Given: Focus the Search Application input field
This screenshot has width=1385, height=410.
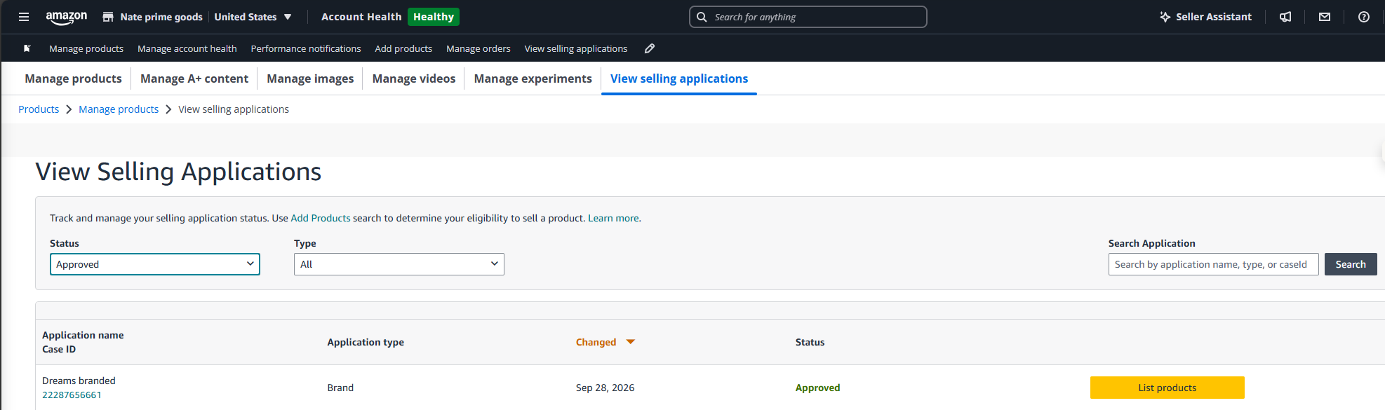Looking at the screenshot, I should pos(1214,264).
